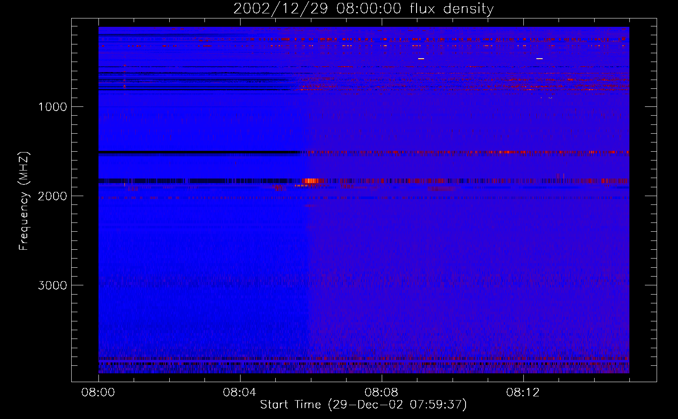The image size is (678, 419).
Task: Click the 08:08 time tick label
Action: click(381, 393)
